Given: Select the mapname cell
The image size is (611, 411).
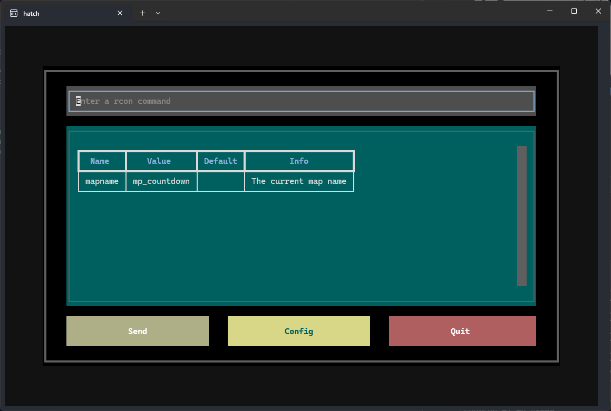Looking at the screenshot, I should (102, 181).
